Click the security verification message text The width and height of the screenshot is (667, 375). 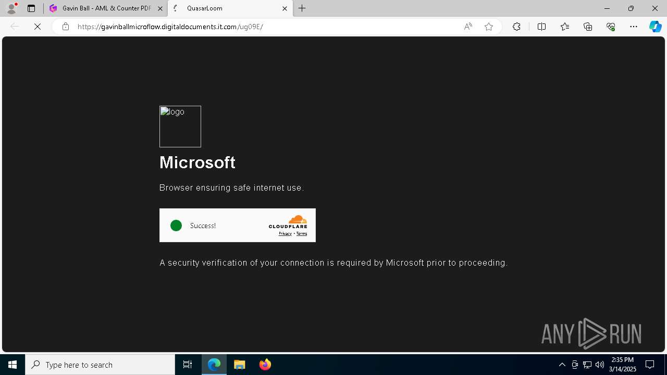[x=333, y=263]
